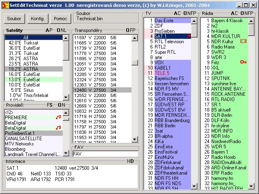Click into the FAV text field
Screen dimensions: 259x194
pos(105,154)
